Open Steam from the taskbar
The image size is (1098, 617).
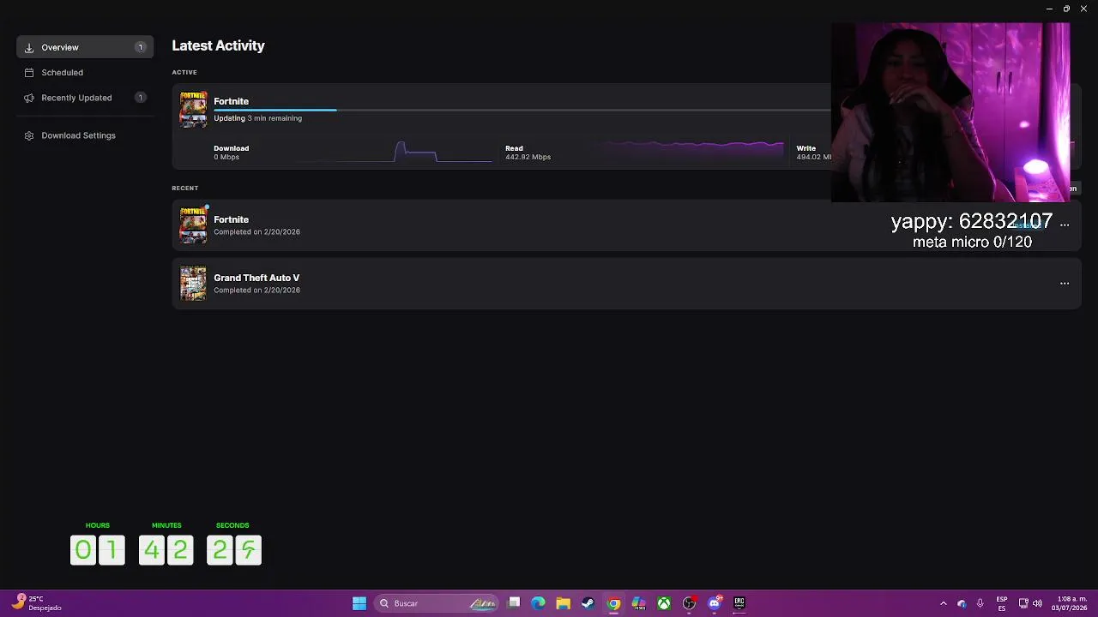[x=588, y=603]
